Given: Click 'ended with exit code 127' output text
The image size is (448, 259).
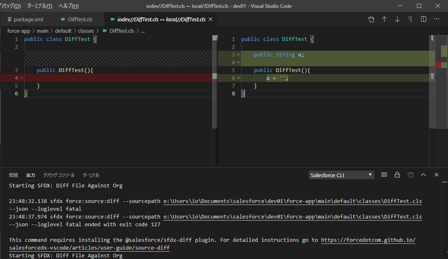Looking at the screenshot, I should point(122,225).
